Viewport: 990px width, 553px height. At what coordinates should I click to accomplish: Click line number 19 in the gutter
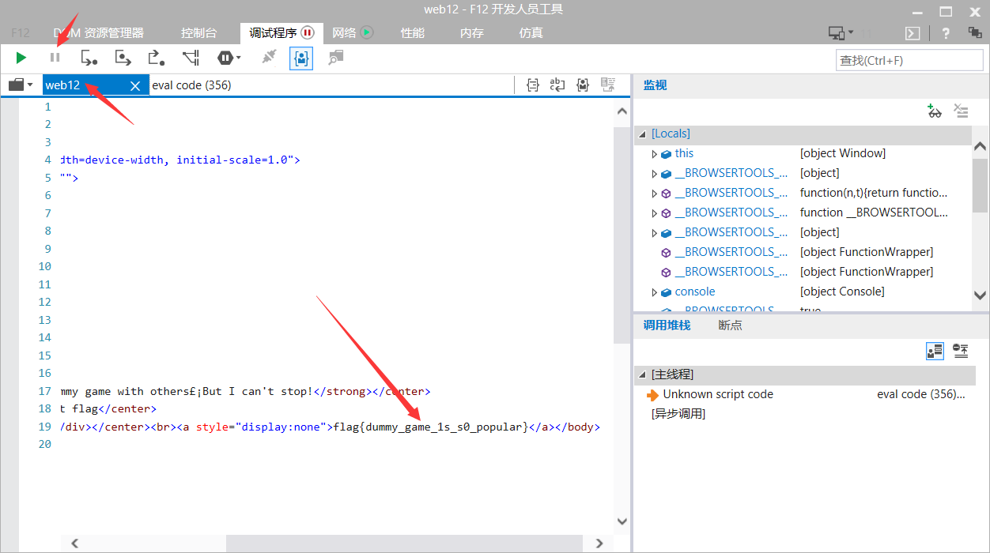coord(44,427)
